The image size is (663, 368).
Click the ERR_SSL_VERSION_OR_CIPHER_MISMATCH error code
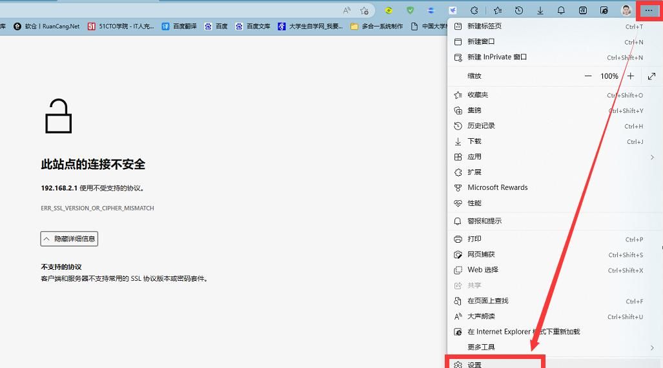(x=97, y=208)
